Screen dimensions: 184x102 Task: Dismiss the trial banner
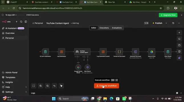(181, 15)
